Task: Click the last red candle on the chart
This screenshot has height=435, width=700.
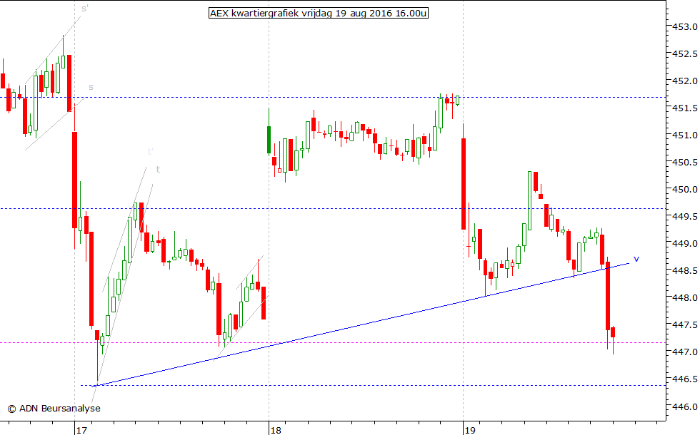Action: coord(613,332)
